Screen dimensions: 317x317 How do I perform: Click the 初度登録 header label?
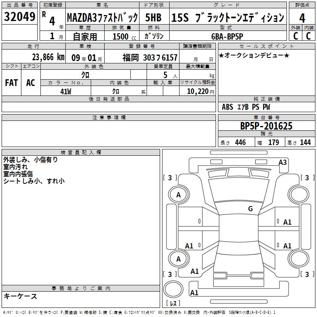click(53, 5)
